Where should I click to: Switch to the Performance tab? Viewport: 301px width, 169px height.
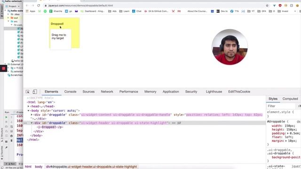click(128, 92)
